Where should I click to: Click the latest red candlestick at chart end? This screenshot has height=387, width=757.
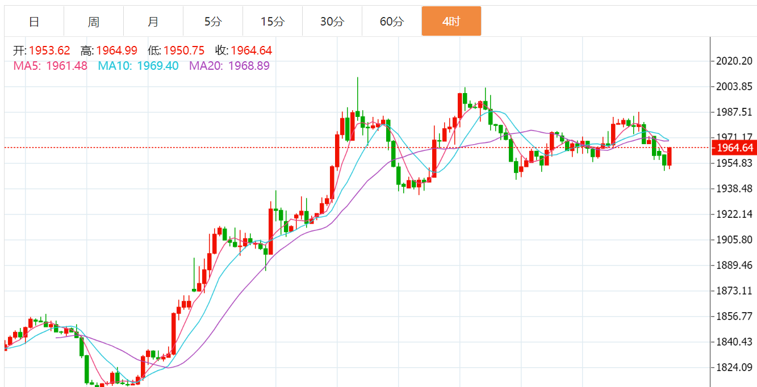click(x=670, y=157)
